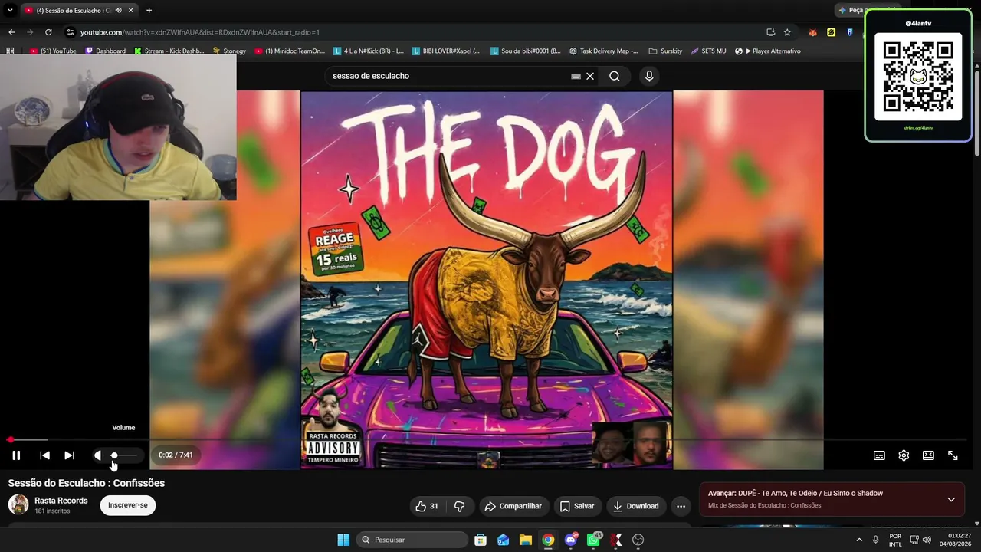
Task: Open the BIBI LOVER#Xapel bookmark
Action: [x=446, y=51]
